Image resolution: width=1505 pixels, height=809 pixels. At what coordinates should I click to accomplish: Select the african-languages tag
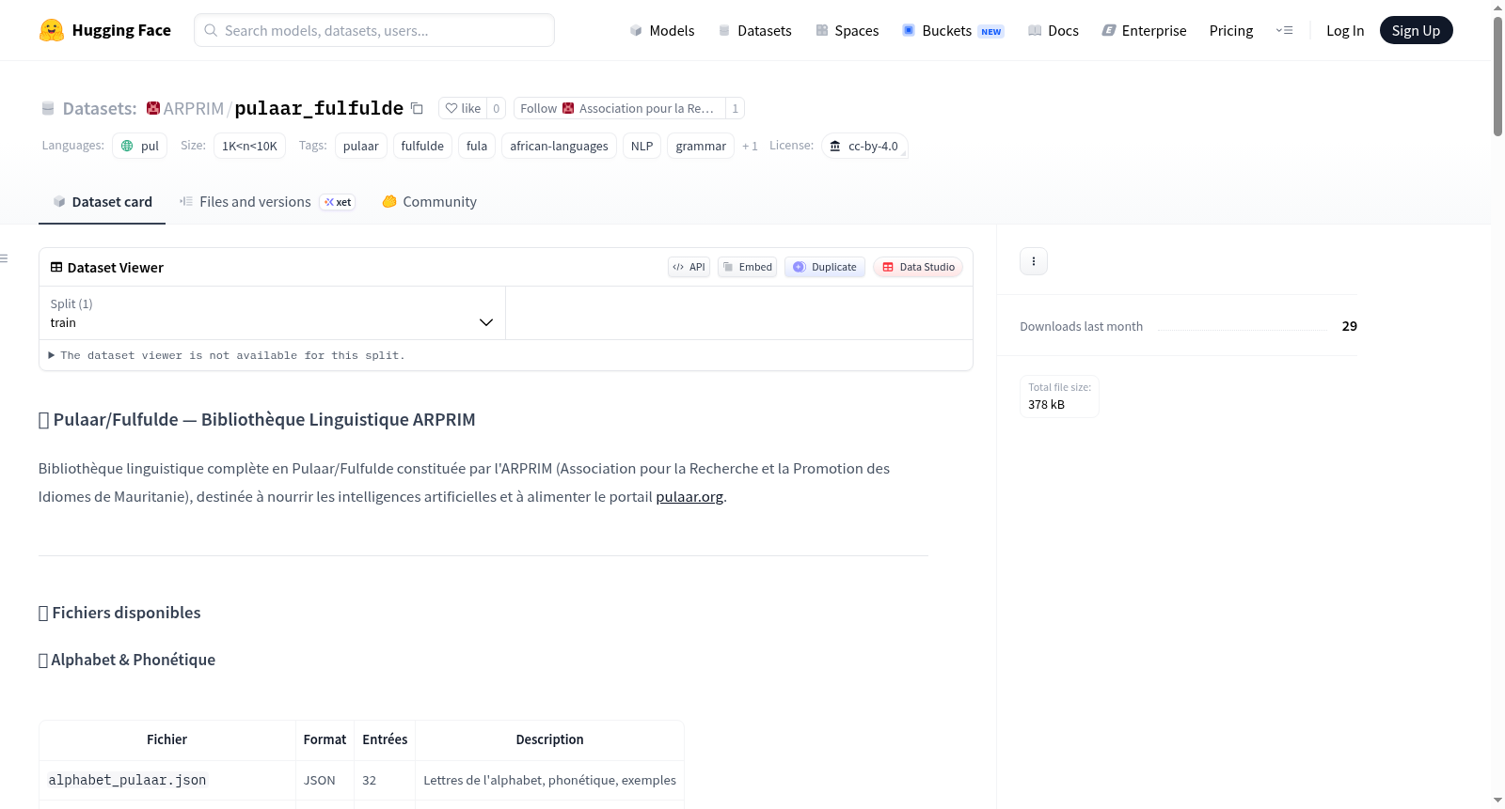pos(560,146)
